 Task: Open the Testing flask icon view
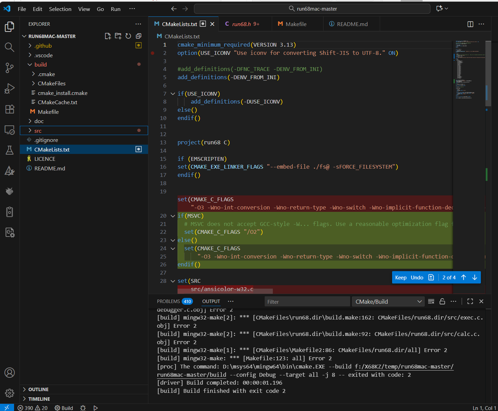(10, 150)
